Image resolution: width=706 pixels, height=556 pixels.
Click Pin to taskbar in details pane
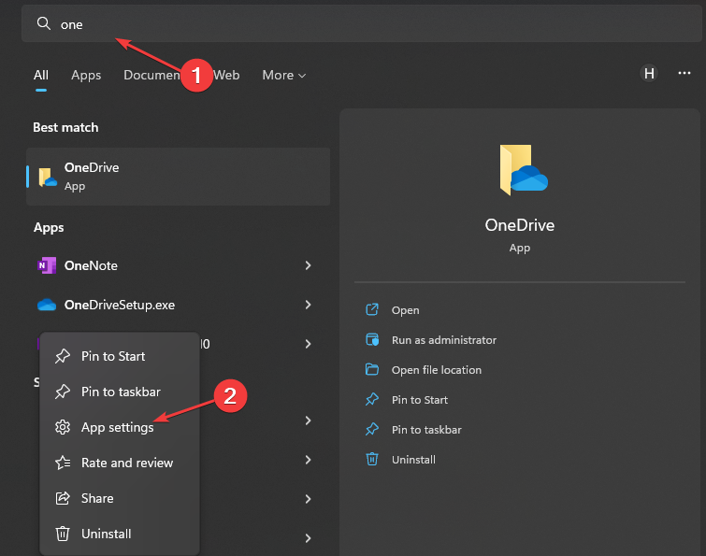[426, 430]
